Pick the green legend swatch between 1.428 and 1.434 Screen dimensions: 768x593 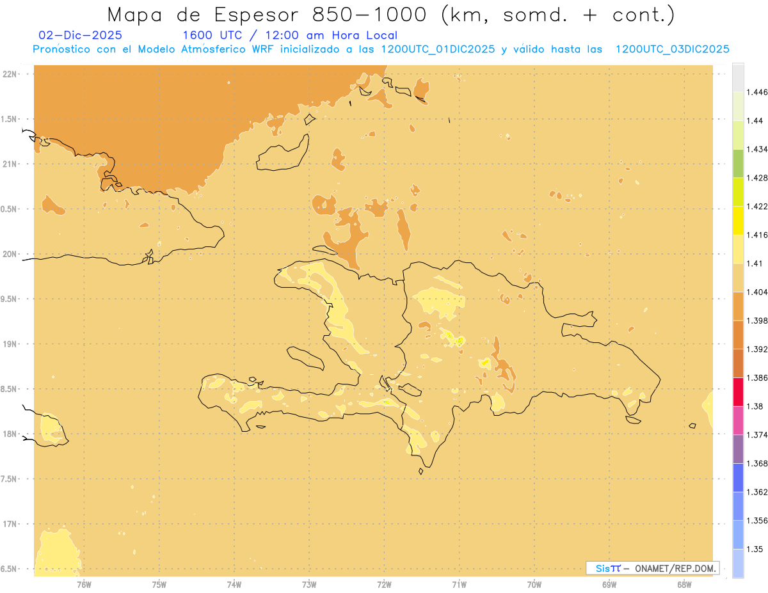coord(738,163)
